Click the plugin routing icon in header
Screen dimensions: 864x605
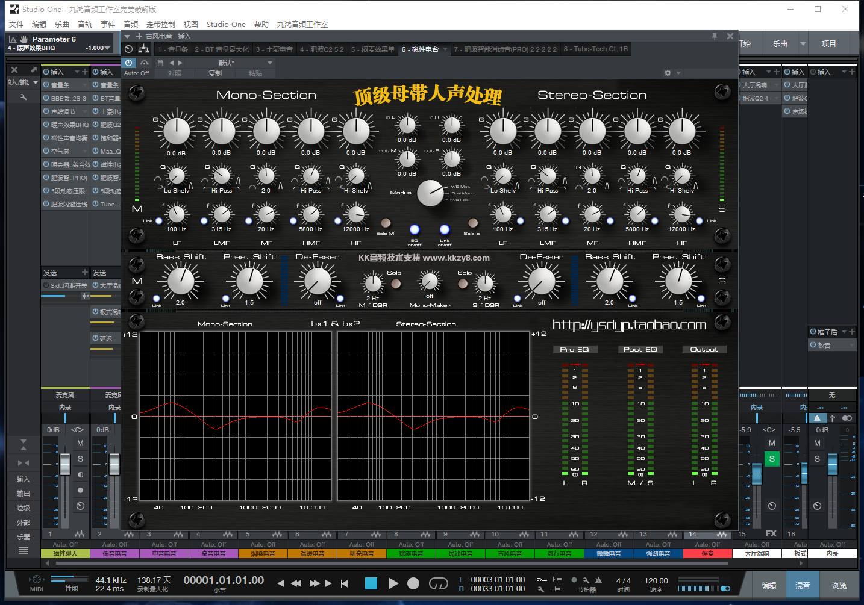coord(143,49)
